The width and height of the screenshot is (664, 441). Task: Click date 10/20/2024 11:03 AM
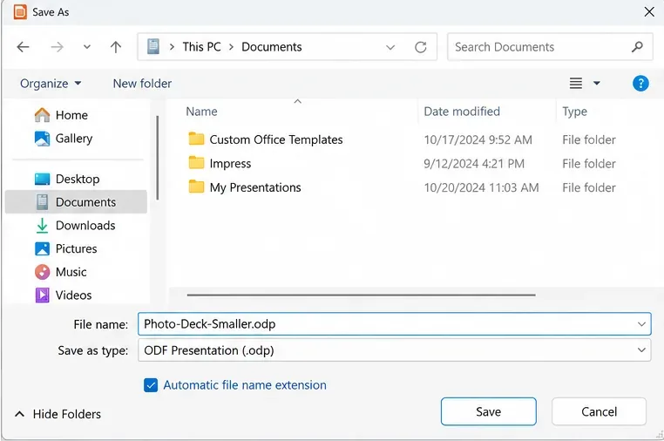coord(481,187)
